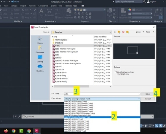The height and width of the screenshot is (134, 166).
Task: Click the Sign In link
Action: tap(153, 2)
